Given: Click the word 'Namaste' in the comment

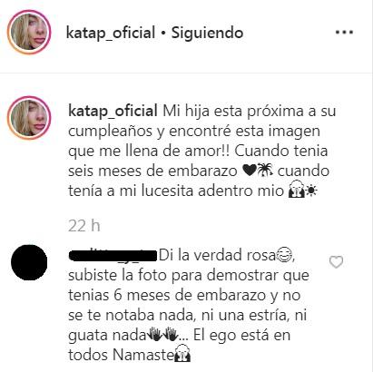Looking at the screenshot, I should [x=143, y=355].
